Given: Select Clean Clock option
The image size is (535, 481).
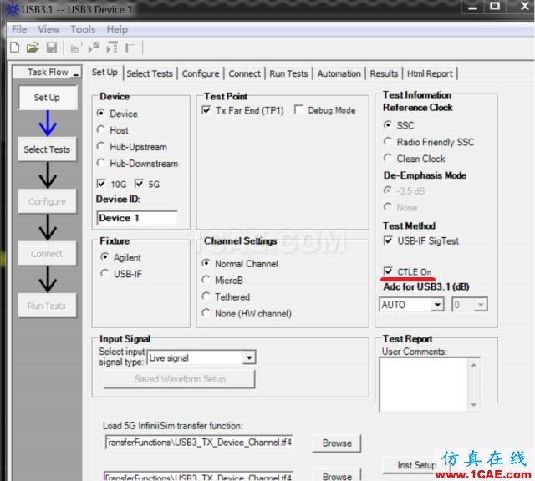Looking at the screenshot, I should [x=388, y=158].
